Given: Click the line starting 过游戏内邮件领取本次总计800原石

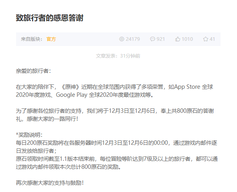Looking at the screenshot, I should click(69, 167).
